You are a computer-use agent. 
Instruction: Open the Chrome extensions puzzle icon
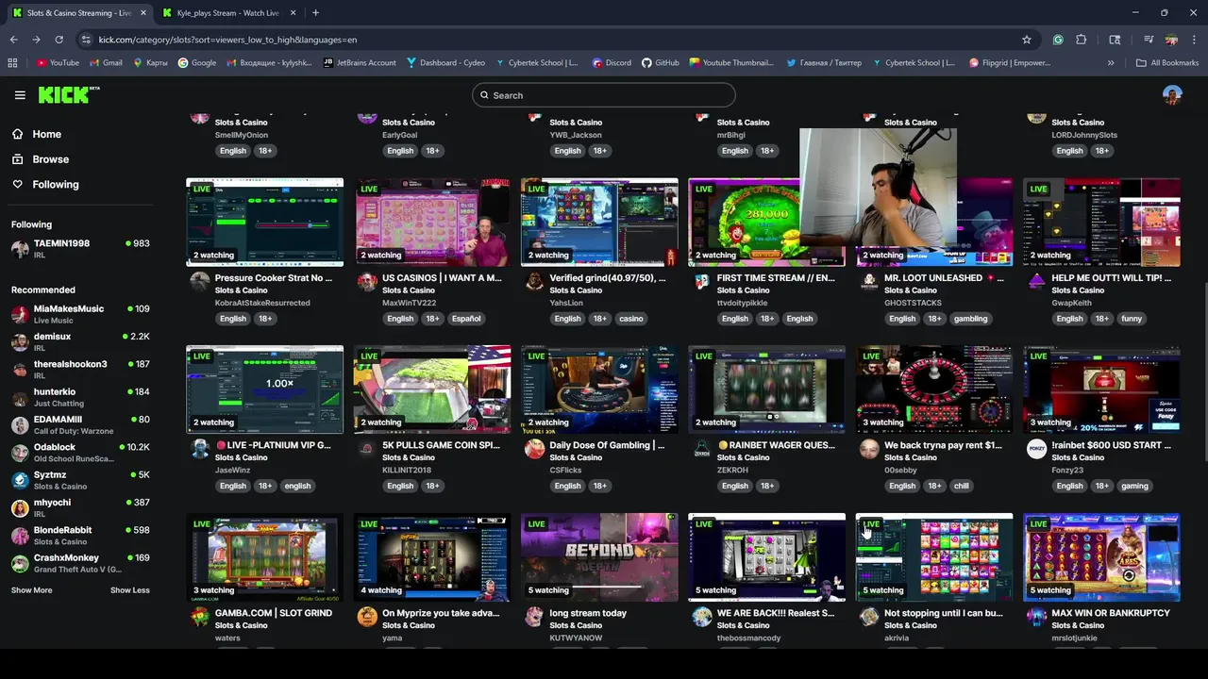pos(1082,40)
